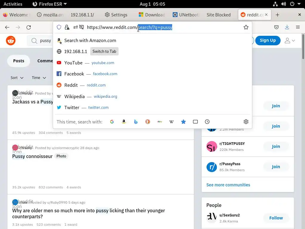Search this time with Google
The height and width of the screenshot is (229, 305).
(x=112, y=122)
